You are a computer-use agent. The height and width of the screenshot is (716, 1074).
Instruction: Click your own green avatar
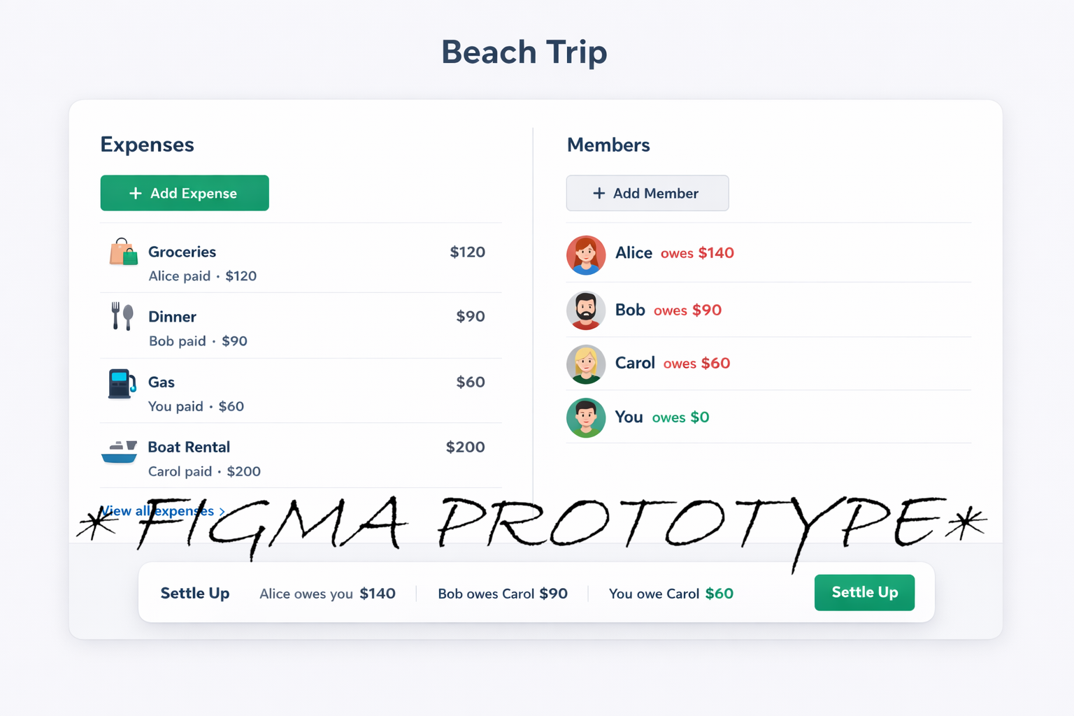pyautogui.click(x=586, y=418)
